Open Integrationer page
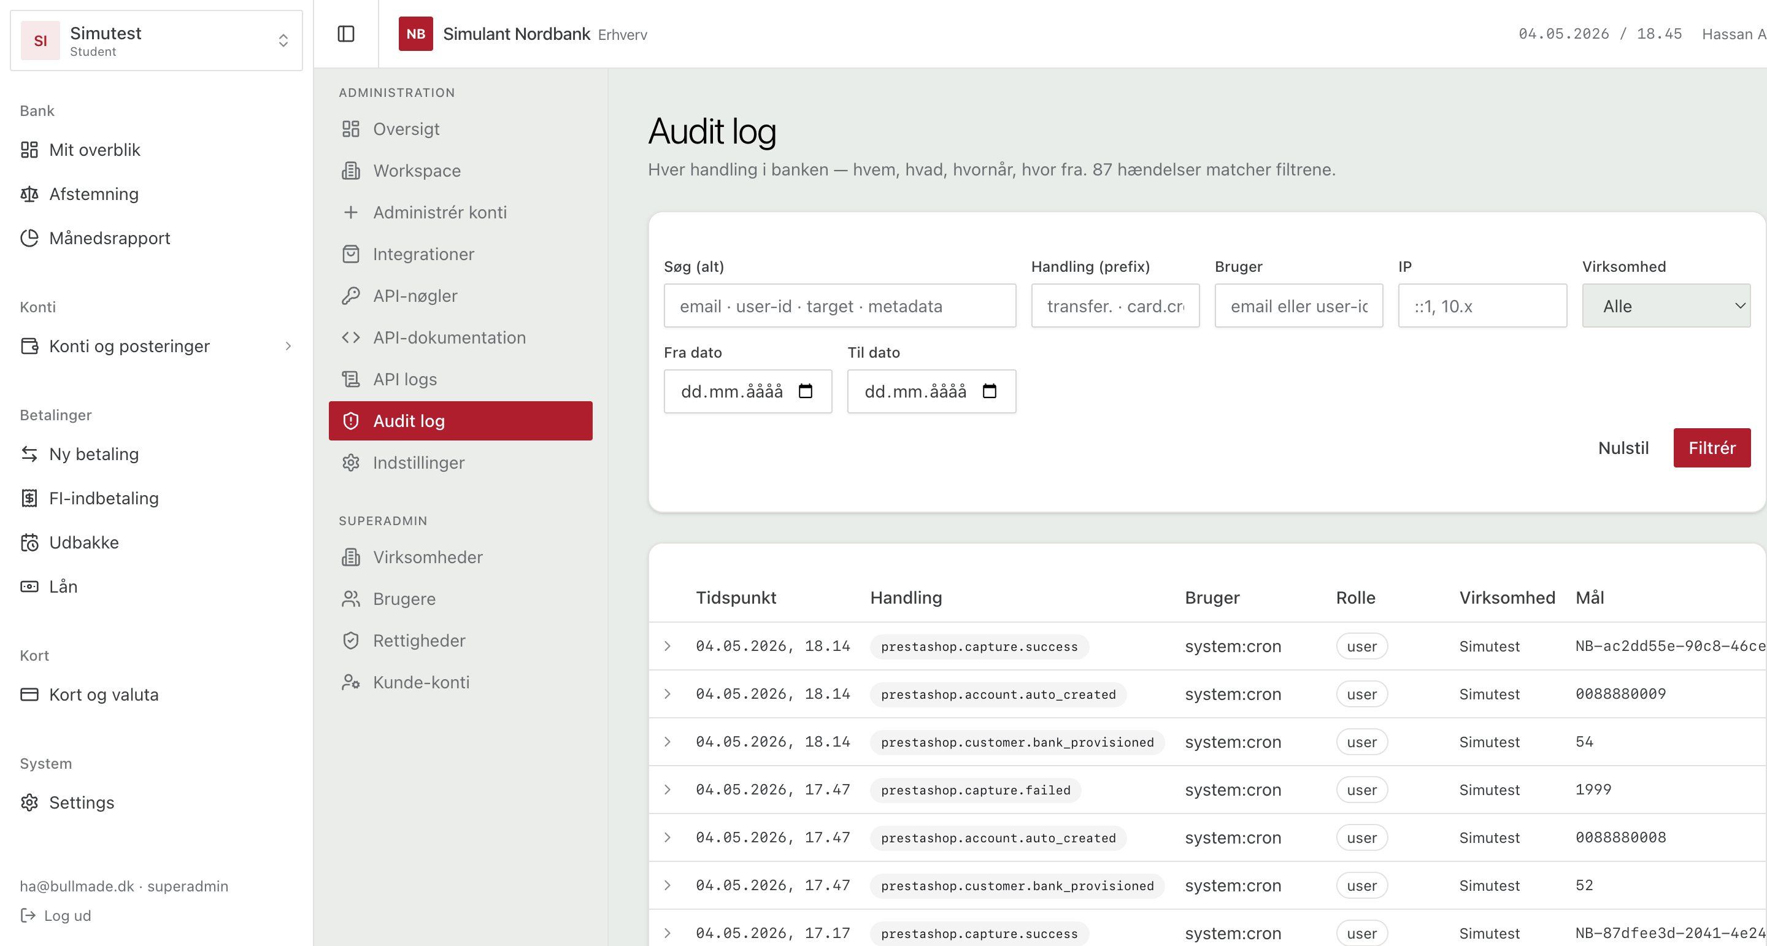 click(x=460, y=255)
